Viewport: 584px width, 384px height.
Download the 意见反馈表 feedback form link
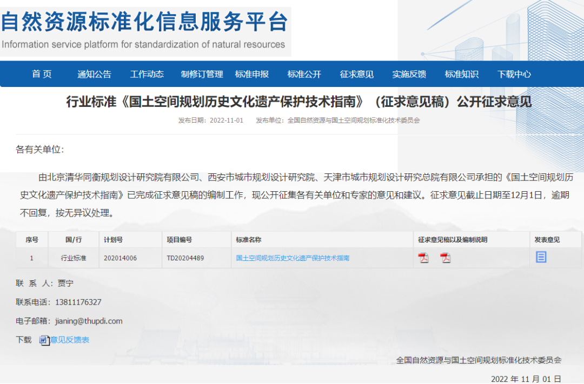pyautogui.click(x=70, y=340)
